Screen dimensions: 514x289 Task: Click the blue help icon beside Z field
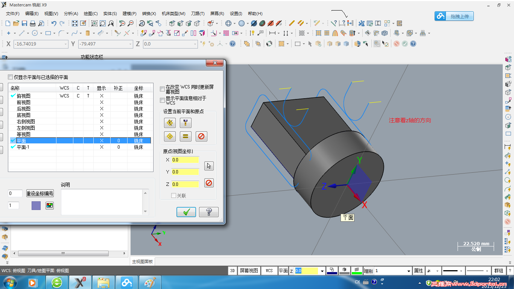233,44
